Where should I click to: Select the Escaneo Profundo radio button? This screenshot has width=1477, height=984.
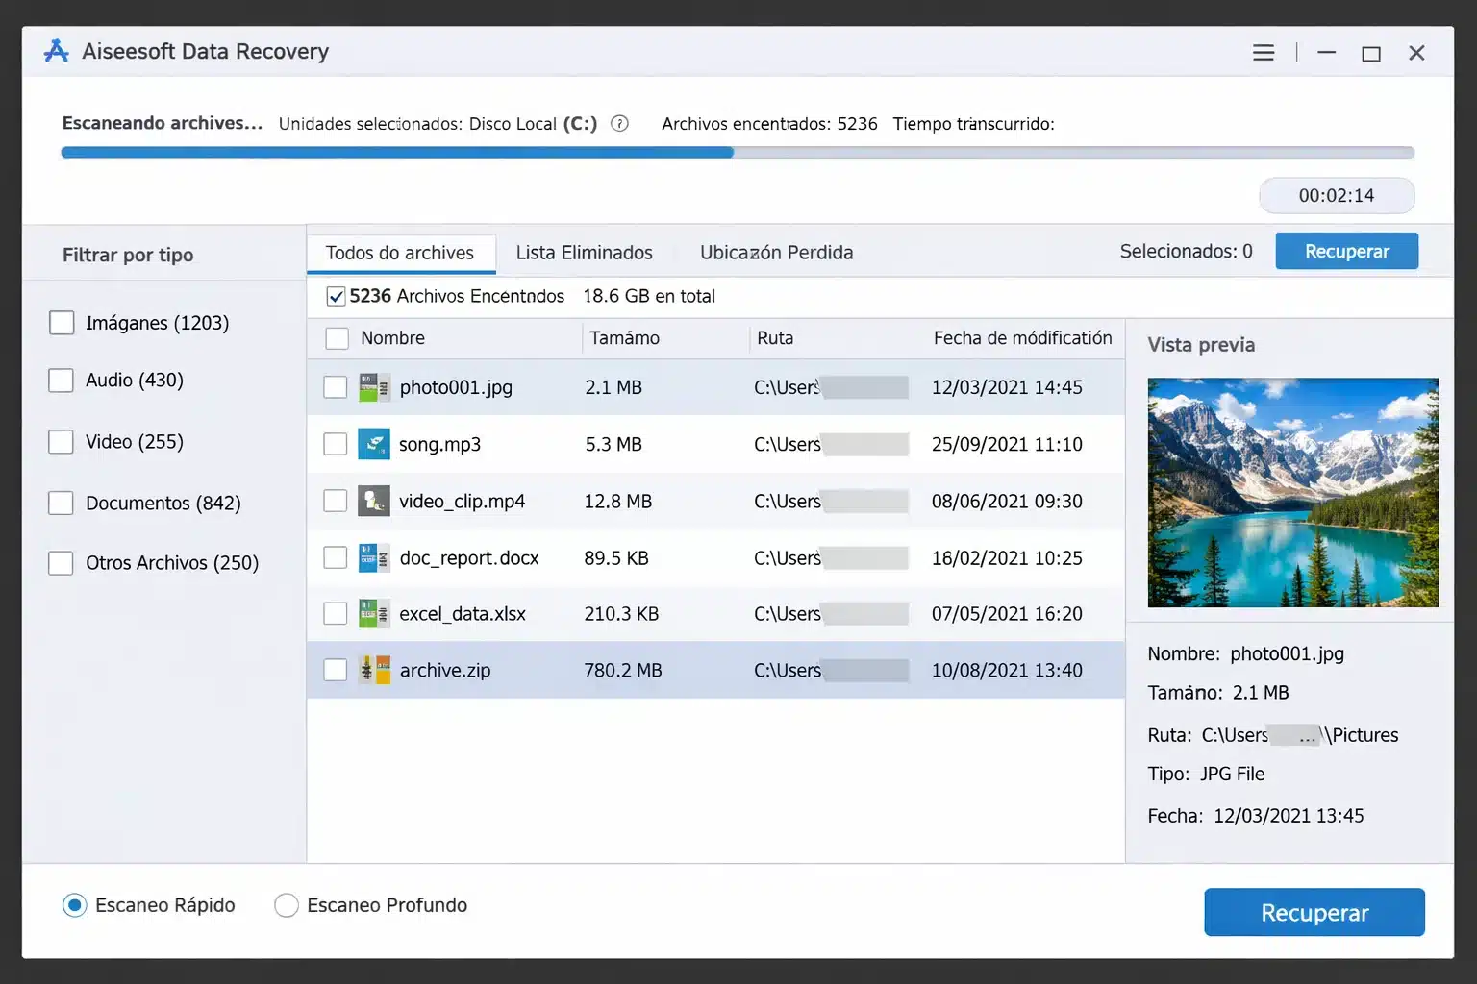286,904
